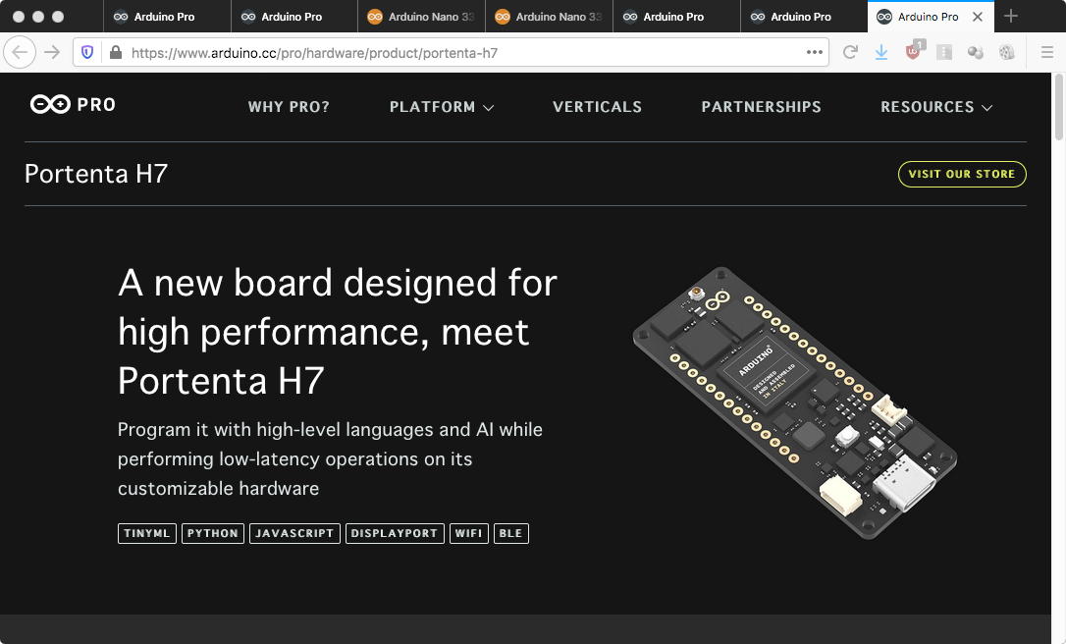This screenshot has width=1066, height=644.
Task: Reload the current page
Action: [850, 52]
